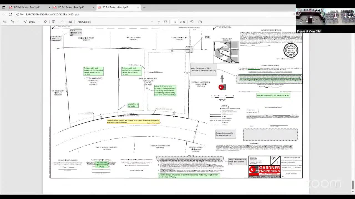Select the Erase tool
Image resolution: width=355 pixels, height=199 pixels.
(45, 22)
